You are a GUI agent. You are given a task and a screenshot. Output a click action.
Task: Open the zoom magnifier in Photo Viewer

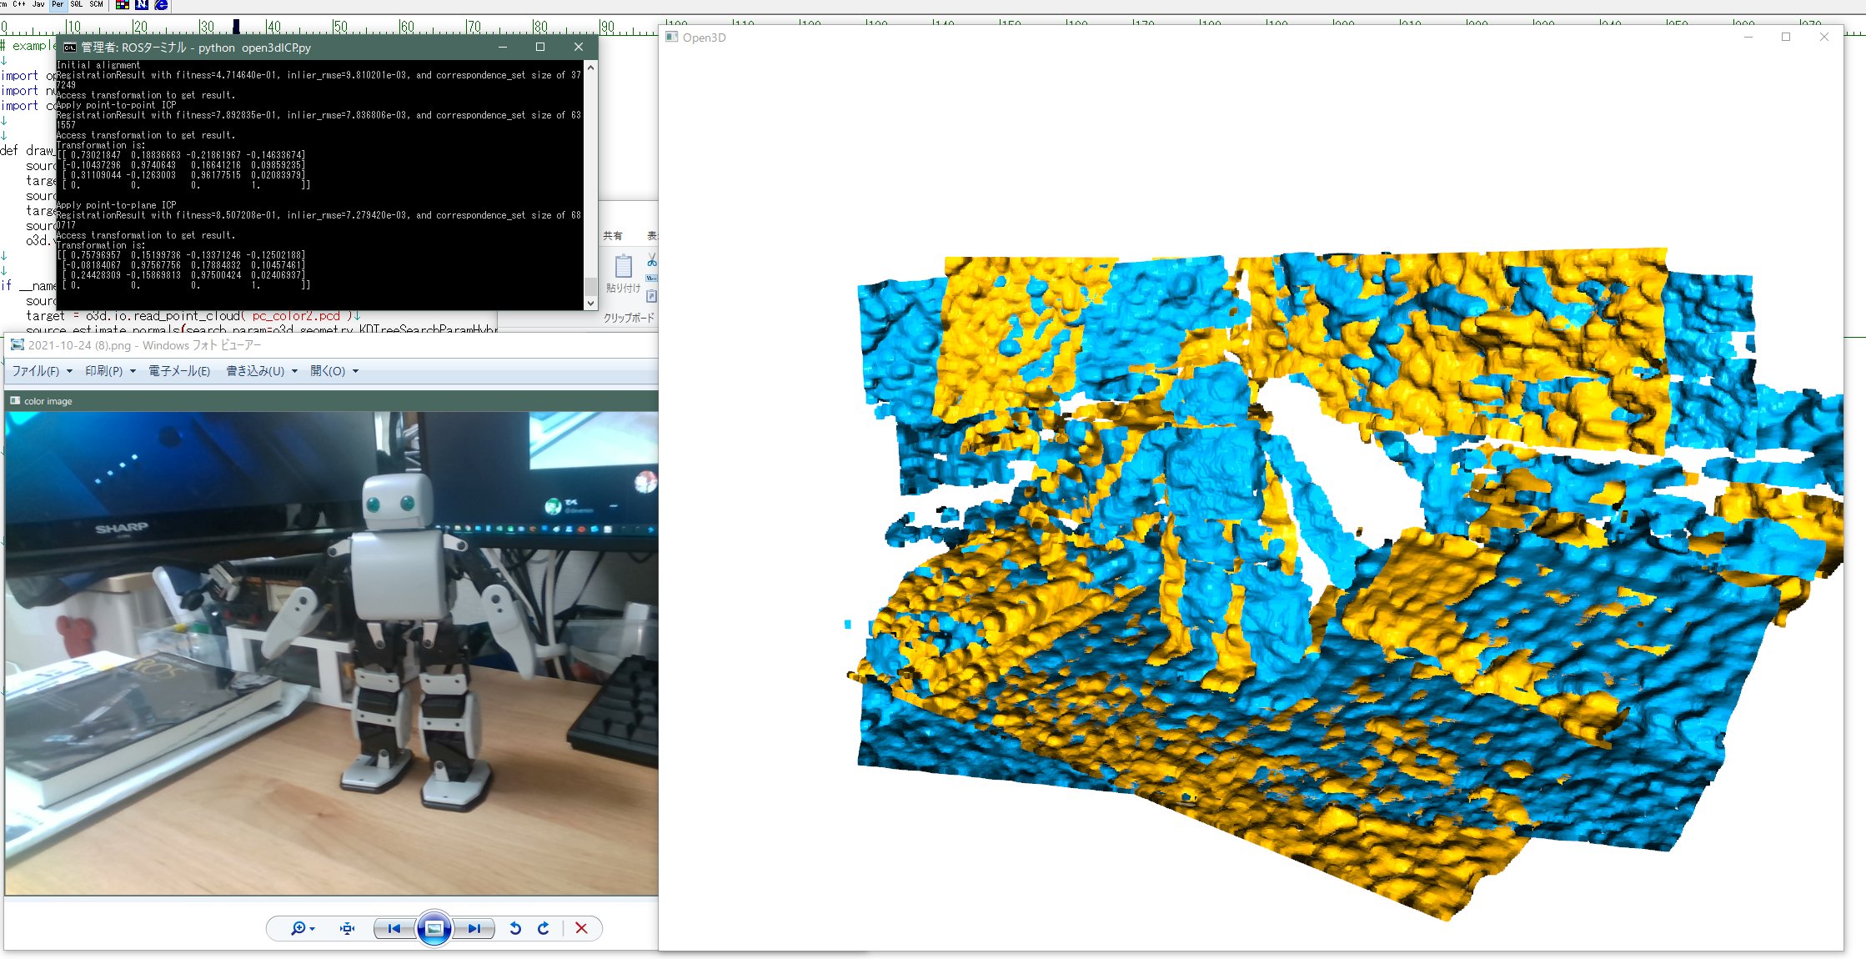pos(298,928)
